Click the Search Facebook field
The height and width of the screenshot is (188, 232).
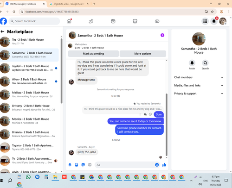34,21
